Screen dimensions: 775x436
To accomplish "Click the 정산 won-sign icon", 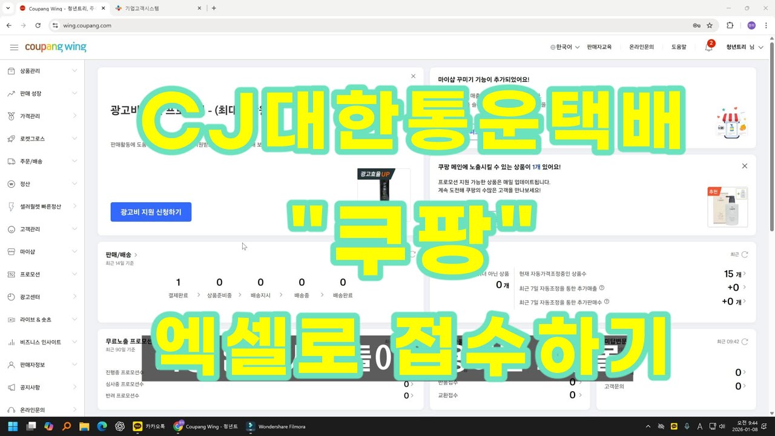I will [x=12, y=184].
